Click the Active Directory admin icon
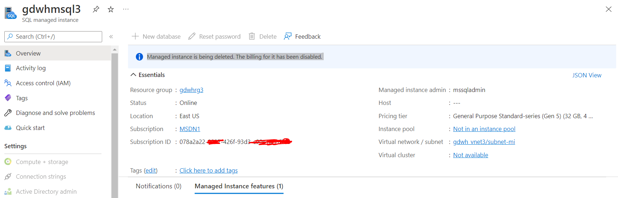The image size is (618, 198). click(x=8, y=192)
